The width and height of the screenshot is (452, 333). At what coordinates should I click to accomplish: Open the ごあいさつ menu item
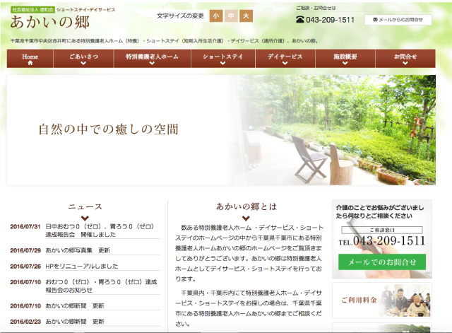click(x=83, y=59)
